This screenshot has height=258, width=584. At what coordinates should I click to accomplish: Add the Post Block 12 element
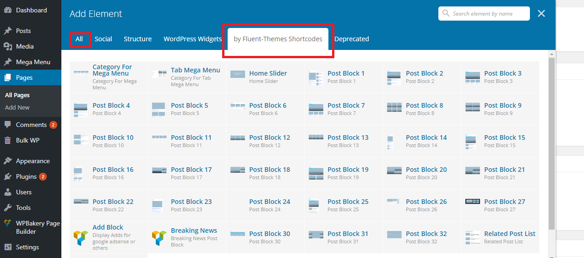click(269, 137)
